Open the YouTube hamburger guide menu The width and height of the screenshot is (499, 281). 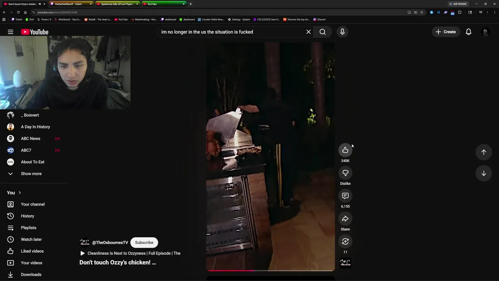point(11,32)
